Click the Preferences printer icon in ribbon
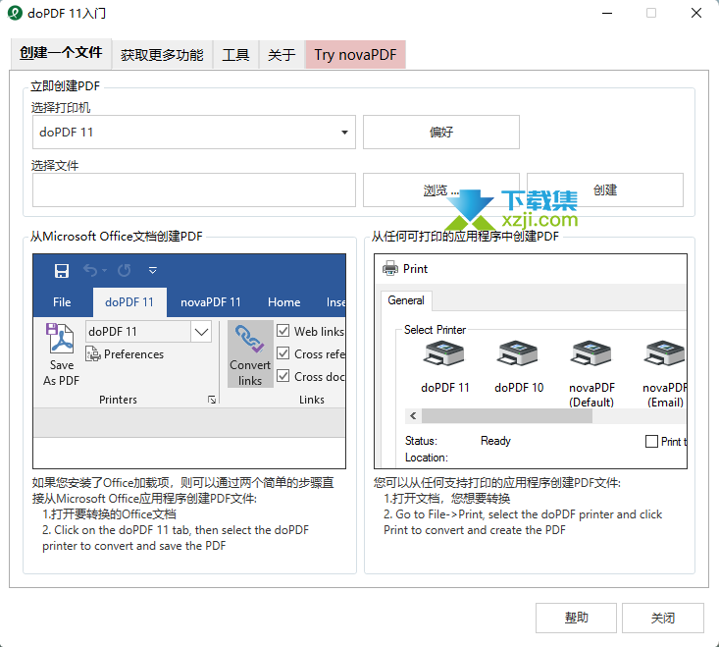Screen dimensions: 719x647 pyautogui.click(x=93, y=353)
